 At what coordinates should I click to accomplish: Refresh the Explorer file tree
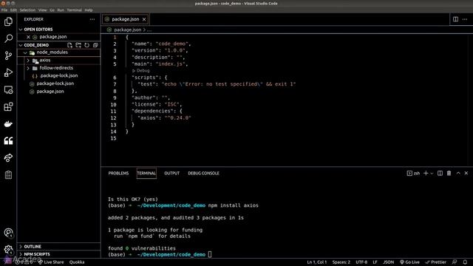[x=87, y=45]
